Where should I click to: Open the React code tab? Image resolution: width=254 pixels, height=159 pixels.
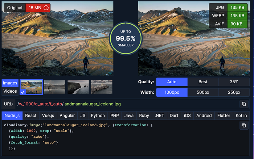tap(31, 116)
